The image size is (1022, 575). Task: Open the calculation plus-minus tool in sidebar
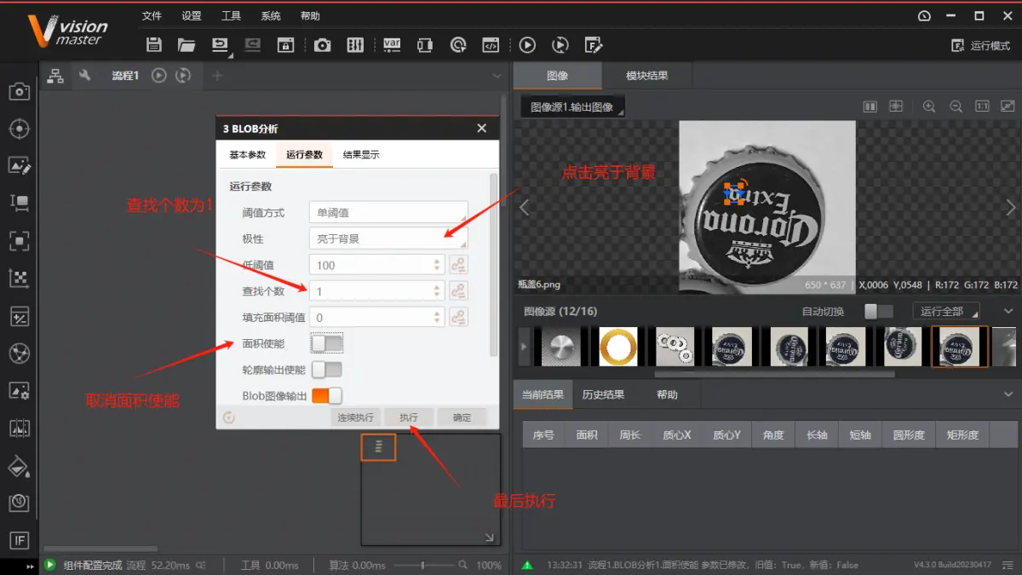click(19, 316)
